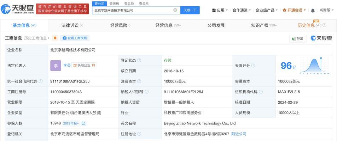Image resolution: width=337 pixels, height=141 pixels.
Task: Click the help icon beside 组织机构代码
Action: click(x=261, y=92)
